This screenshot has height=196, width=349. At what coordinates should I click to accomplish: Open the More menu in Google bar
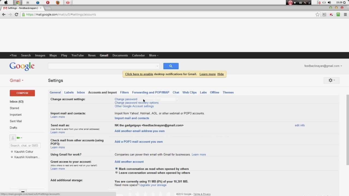tap(154, 55)
